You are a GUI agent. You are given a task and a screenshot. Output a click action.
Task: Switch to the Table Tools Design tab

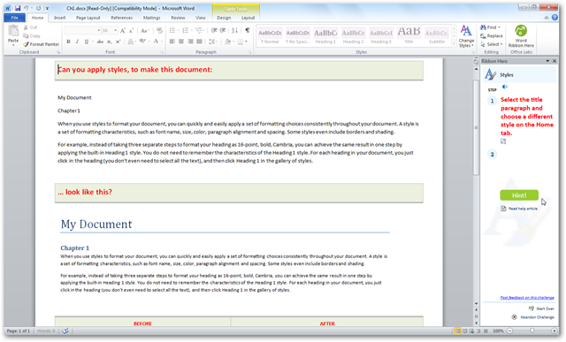224,18
